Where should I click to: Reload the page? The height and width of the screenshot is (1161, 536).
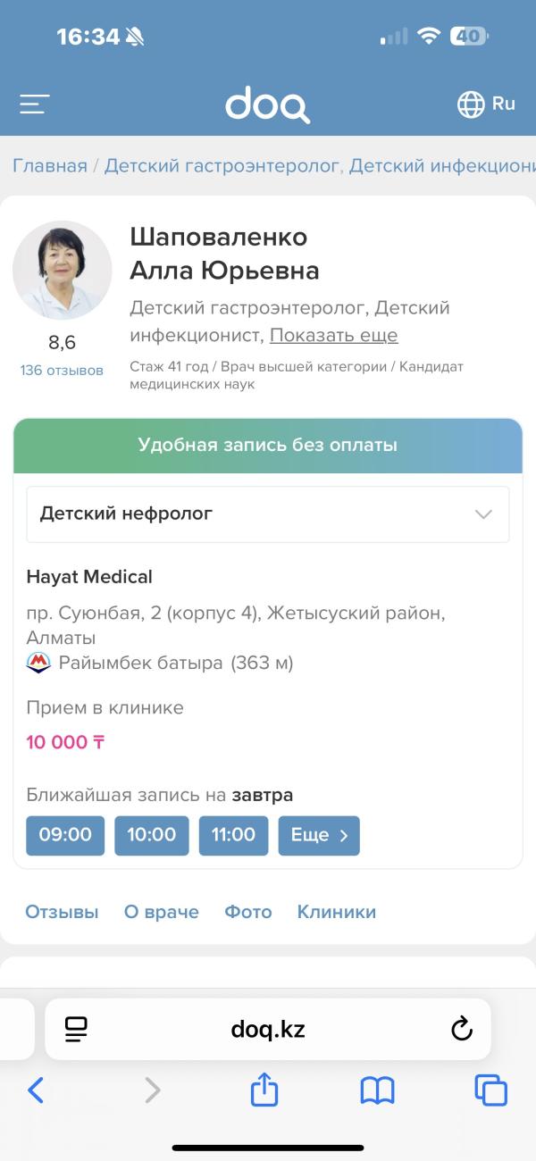pos(461,1030)
